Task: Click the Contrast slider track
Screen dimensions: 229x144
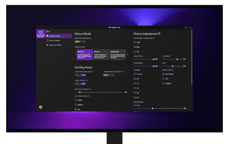Action: pos(172,59)
